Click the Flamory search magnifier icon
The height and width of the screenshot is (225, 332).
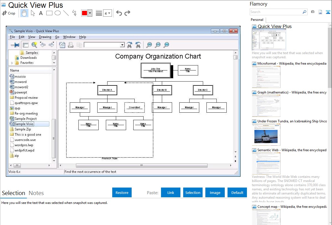point(305,12)
